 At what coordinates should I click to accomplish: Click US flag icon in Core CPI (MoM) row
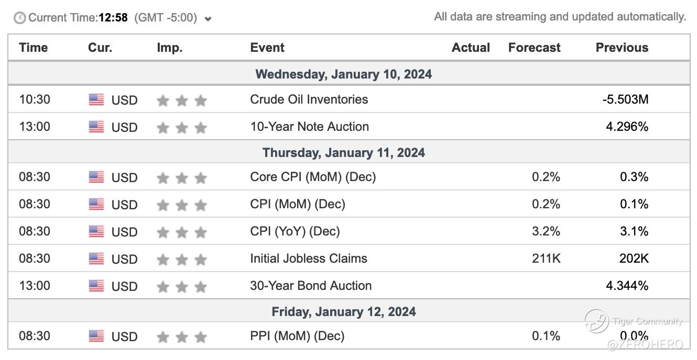click(96, 177)
